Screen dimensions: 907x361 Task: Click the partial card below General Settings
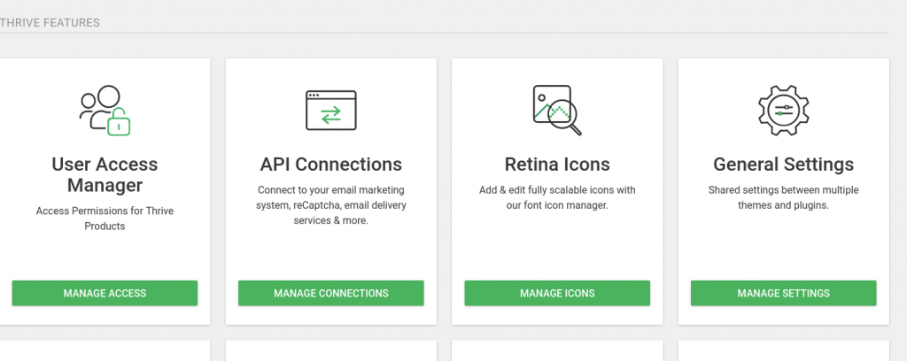[783, 350]
